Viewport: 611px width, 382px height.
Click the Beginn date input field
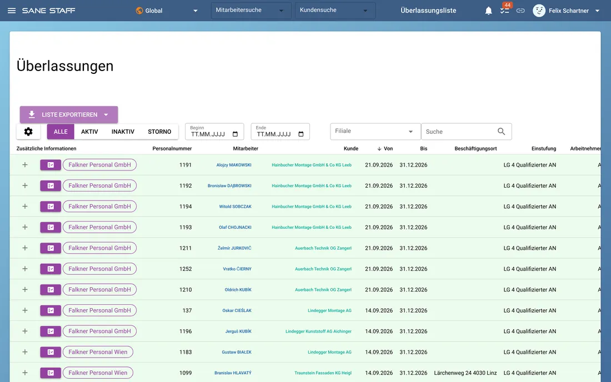pos(214,132)
